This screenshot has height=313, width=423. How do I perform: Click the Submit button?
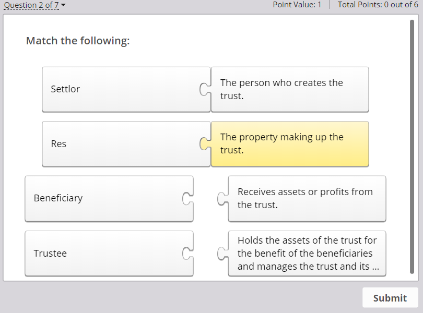point(390,298)
